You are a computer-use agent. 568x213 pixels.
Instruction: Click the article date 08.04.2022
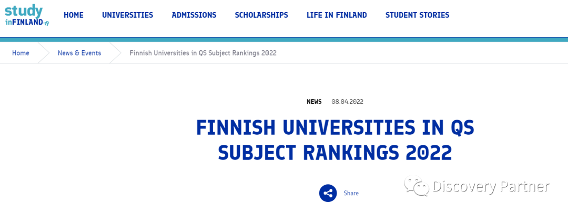[347, 102]
